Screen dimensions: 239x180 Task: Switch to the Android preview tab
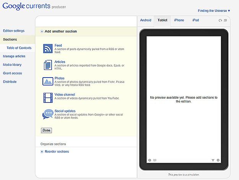(146, 20)
